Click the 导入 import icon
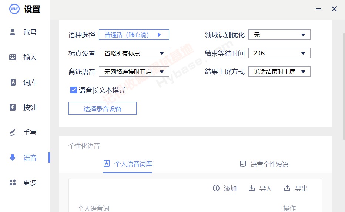Image resolution: width=345 pixels, height=212 pixels. pyautogui.click(x=252, y=188)
